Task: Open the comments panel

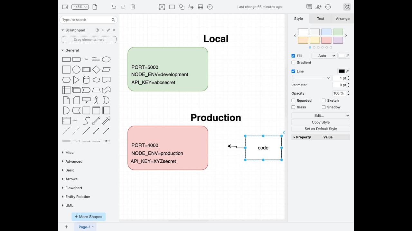Action: click(309, 7)
